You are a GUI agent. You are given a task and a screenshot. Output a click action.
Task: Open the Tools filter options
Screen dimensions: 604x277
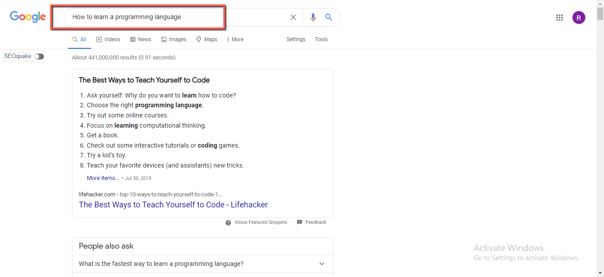tap(321, 39)
